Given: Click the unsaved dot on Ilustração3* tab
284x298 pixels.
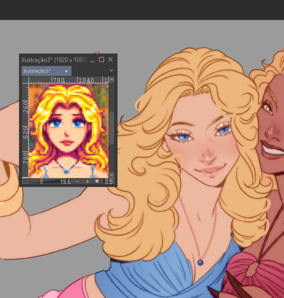Looking at the screenshot, I should [66, 71].
